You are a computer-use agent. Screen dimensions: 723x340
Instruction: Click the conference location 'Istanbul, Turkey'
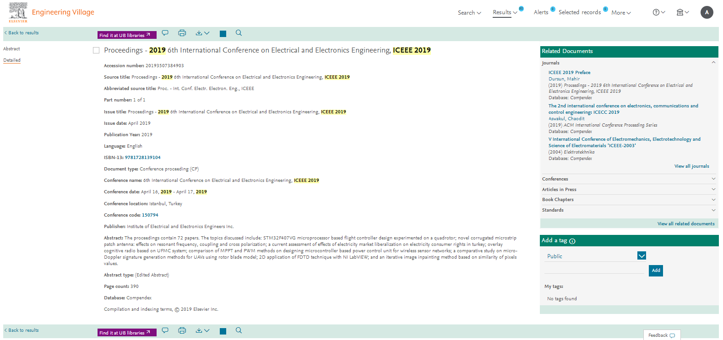pyautogui.click(x=166, y=204)
